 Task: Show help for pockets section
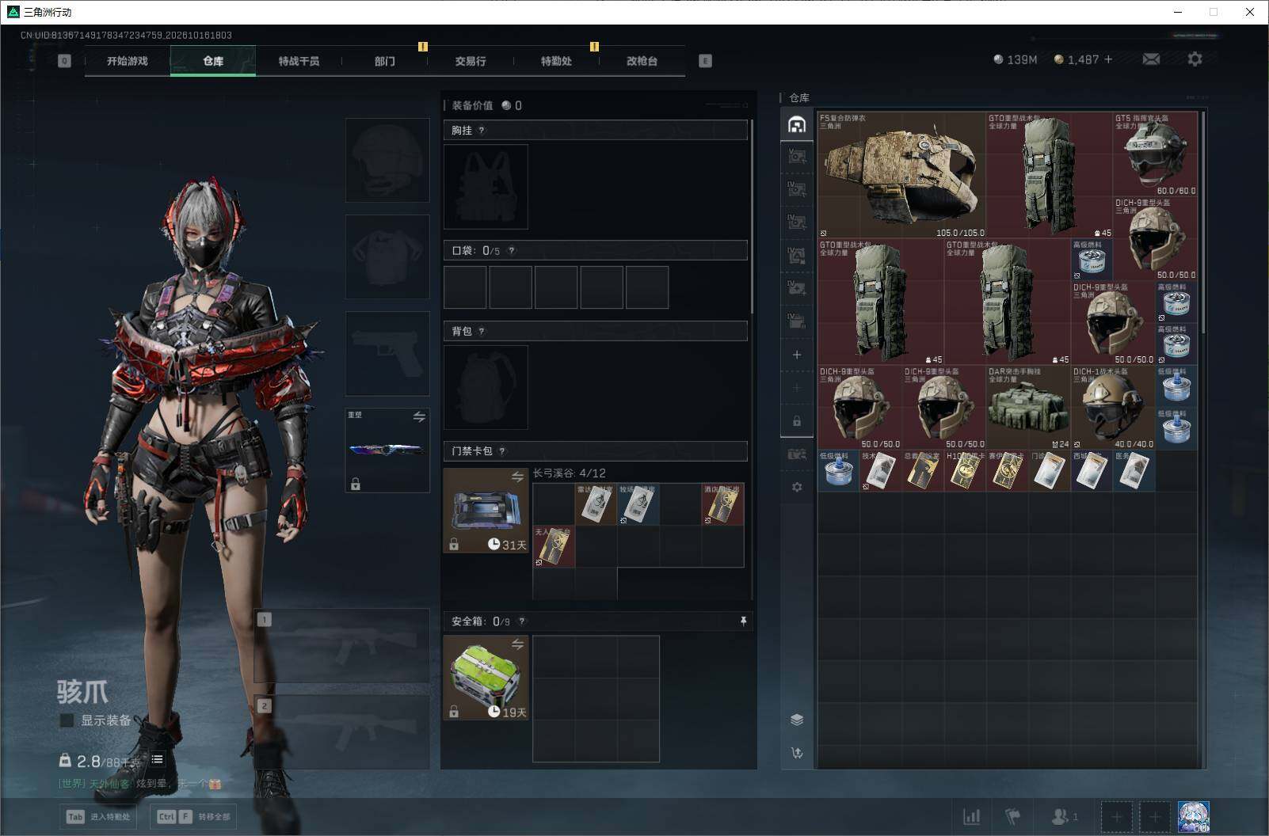(x=511, y=251)
